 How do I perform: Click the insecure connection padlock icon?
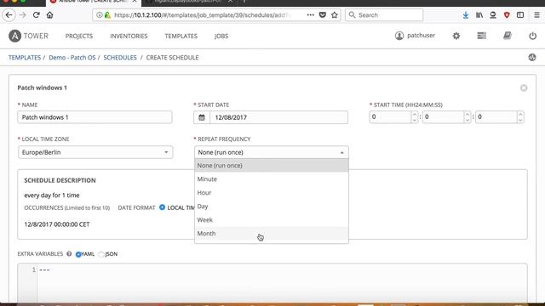[x=107, y=15]
